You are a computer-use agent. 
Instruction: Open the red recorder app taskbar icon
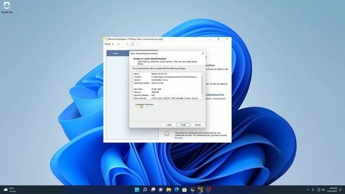coord(209,190)
